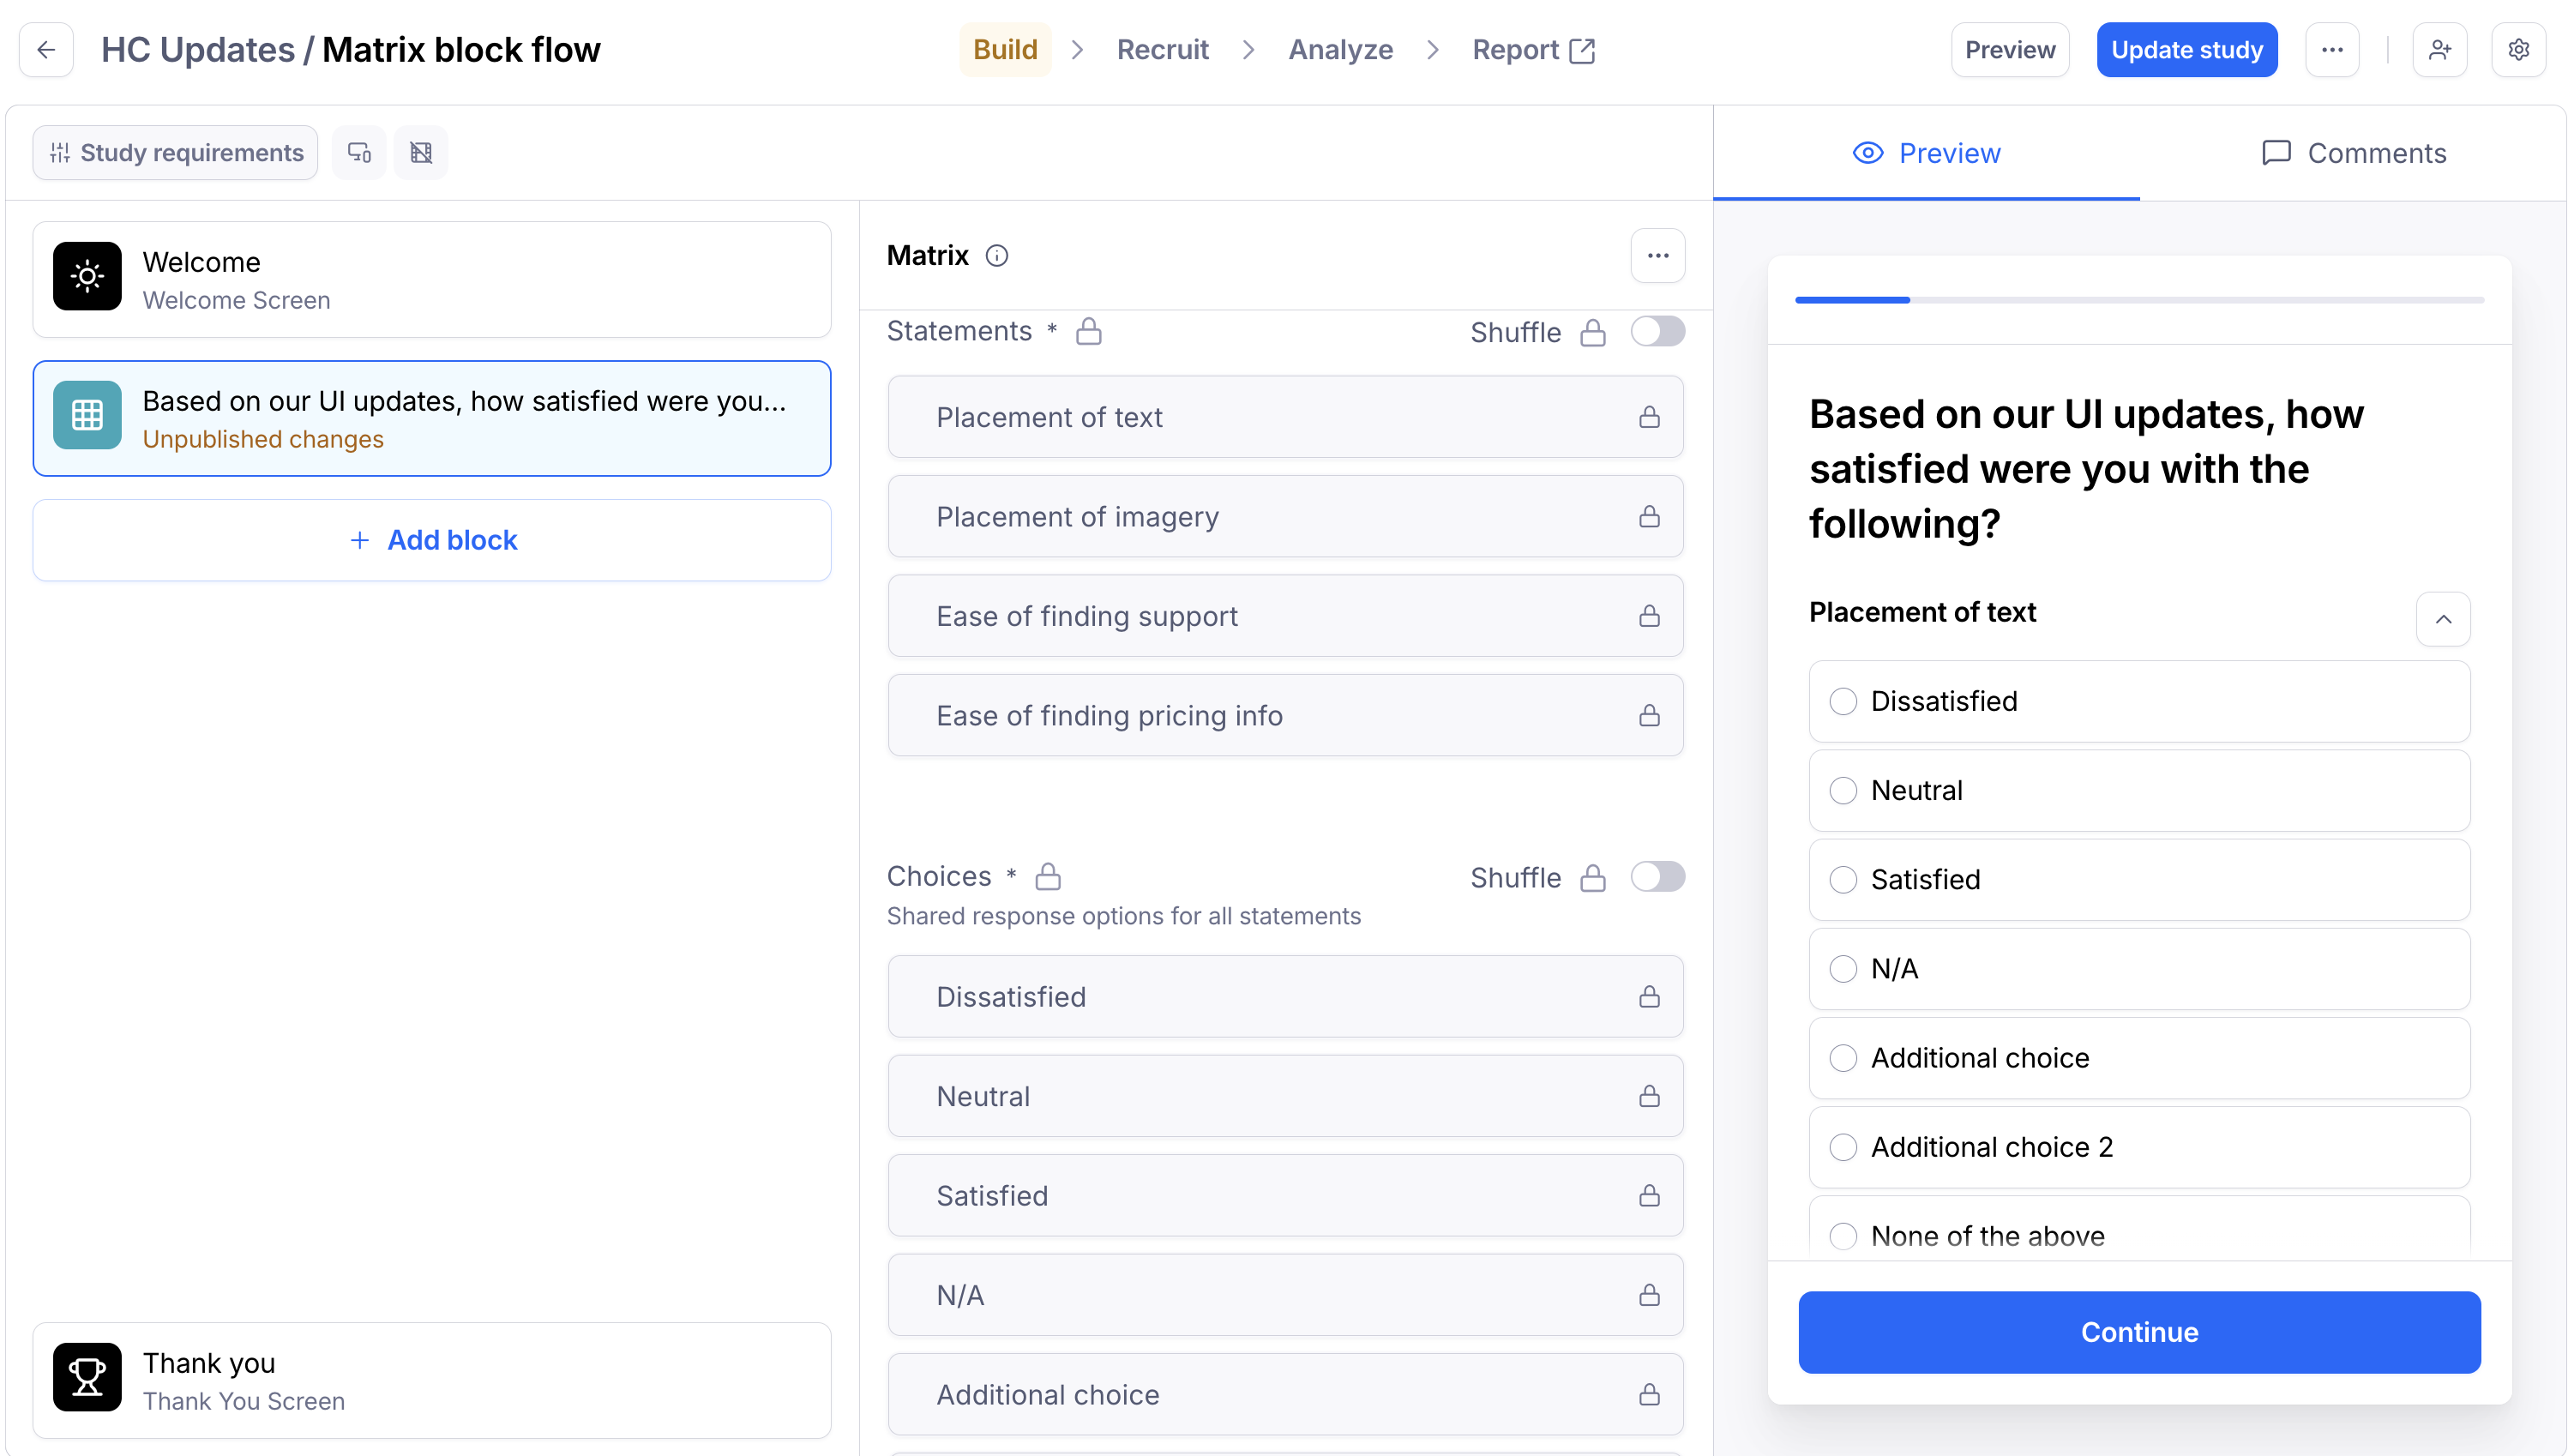The image size is (2574, 1456).
Task: Select Additional choice radio in preview
Action: [x=1843, y=1058]
